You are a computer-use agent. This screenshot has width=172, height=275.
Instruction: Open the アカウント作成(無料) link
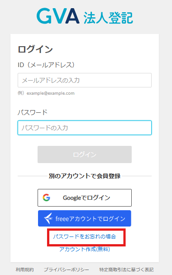tap(85, 249)
